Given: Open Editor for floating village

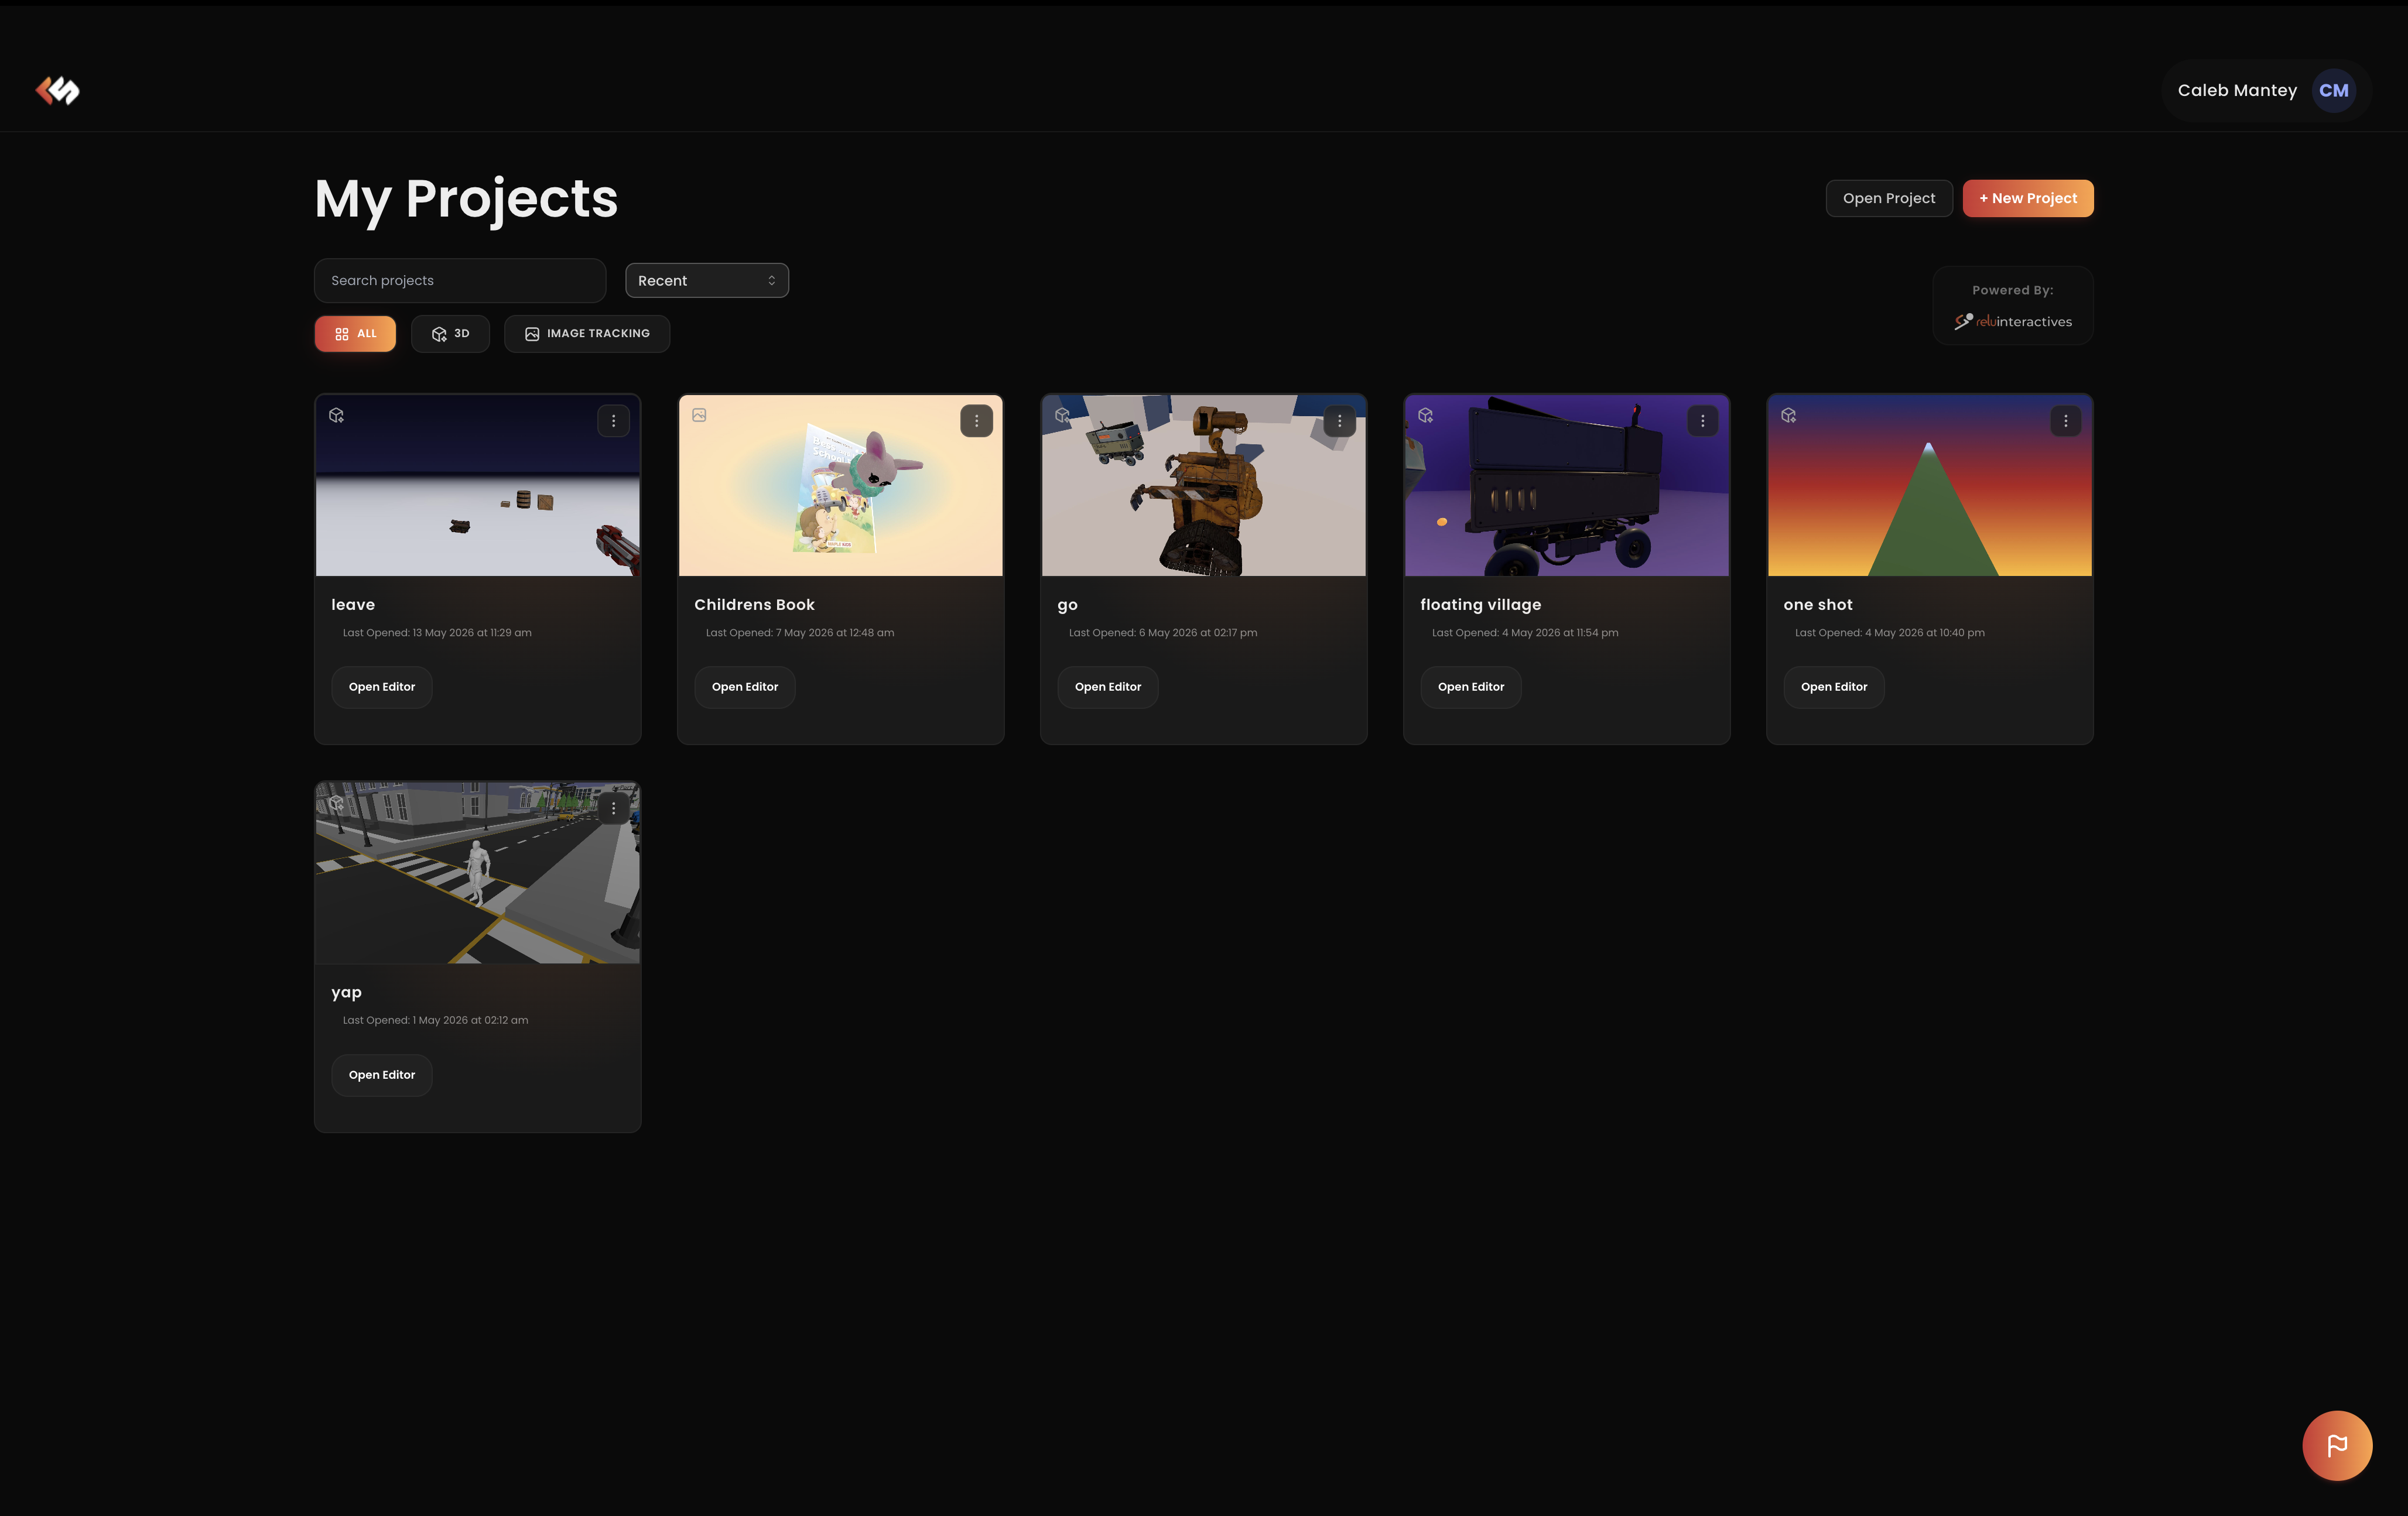Looking at the screenshot, I should 1470,687.
